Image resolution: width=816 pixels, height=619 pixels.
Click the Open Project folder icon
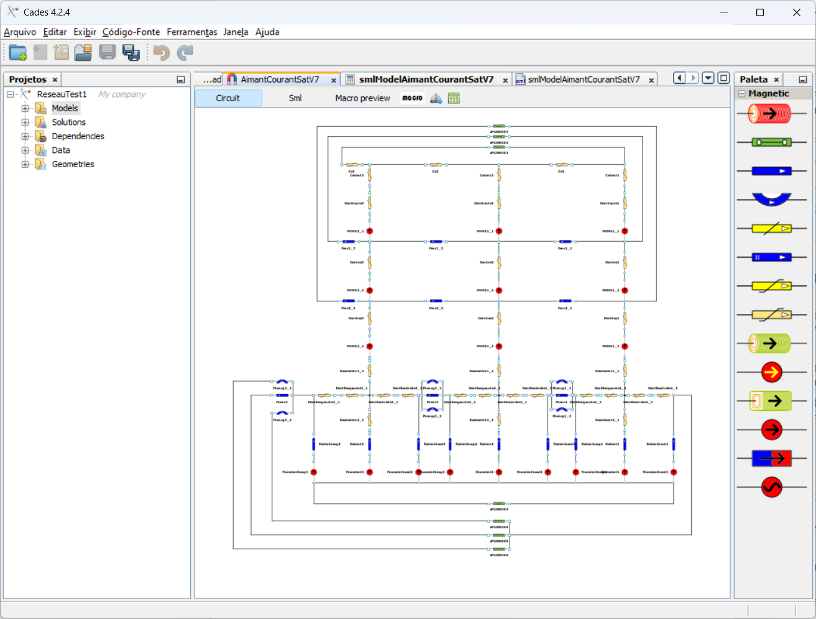click(x=83, y=53)
